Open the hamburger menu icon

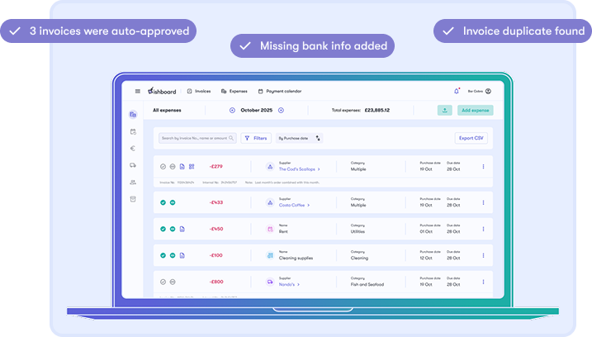(138, 91)
